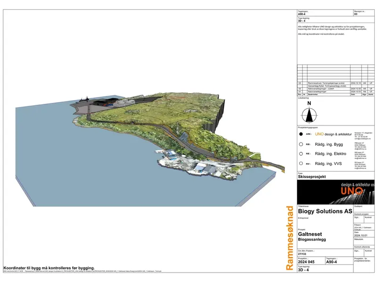Click the letter N above the compass
The height and width of the screenshot is (282, 377).
[309, 103]
